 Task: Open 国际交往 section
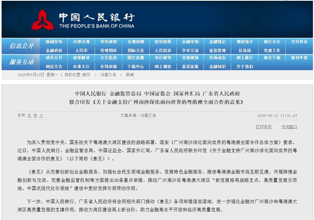click(x=136, y=50)
